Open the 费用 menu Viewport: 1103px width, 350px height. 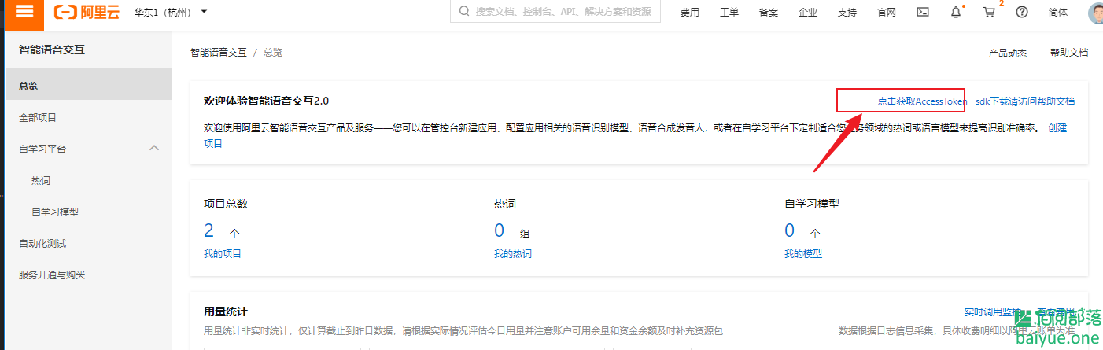pos(690,13)
